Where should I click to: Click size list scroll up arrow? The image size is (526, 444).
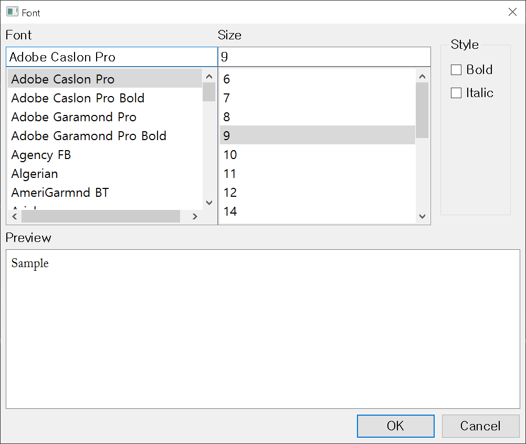423,77
